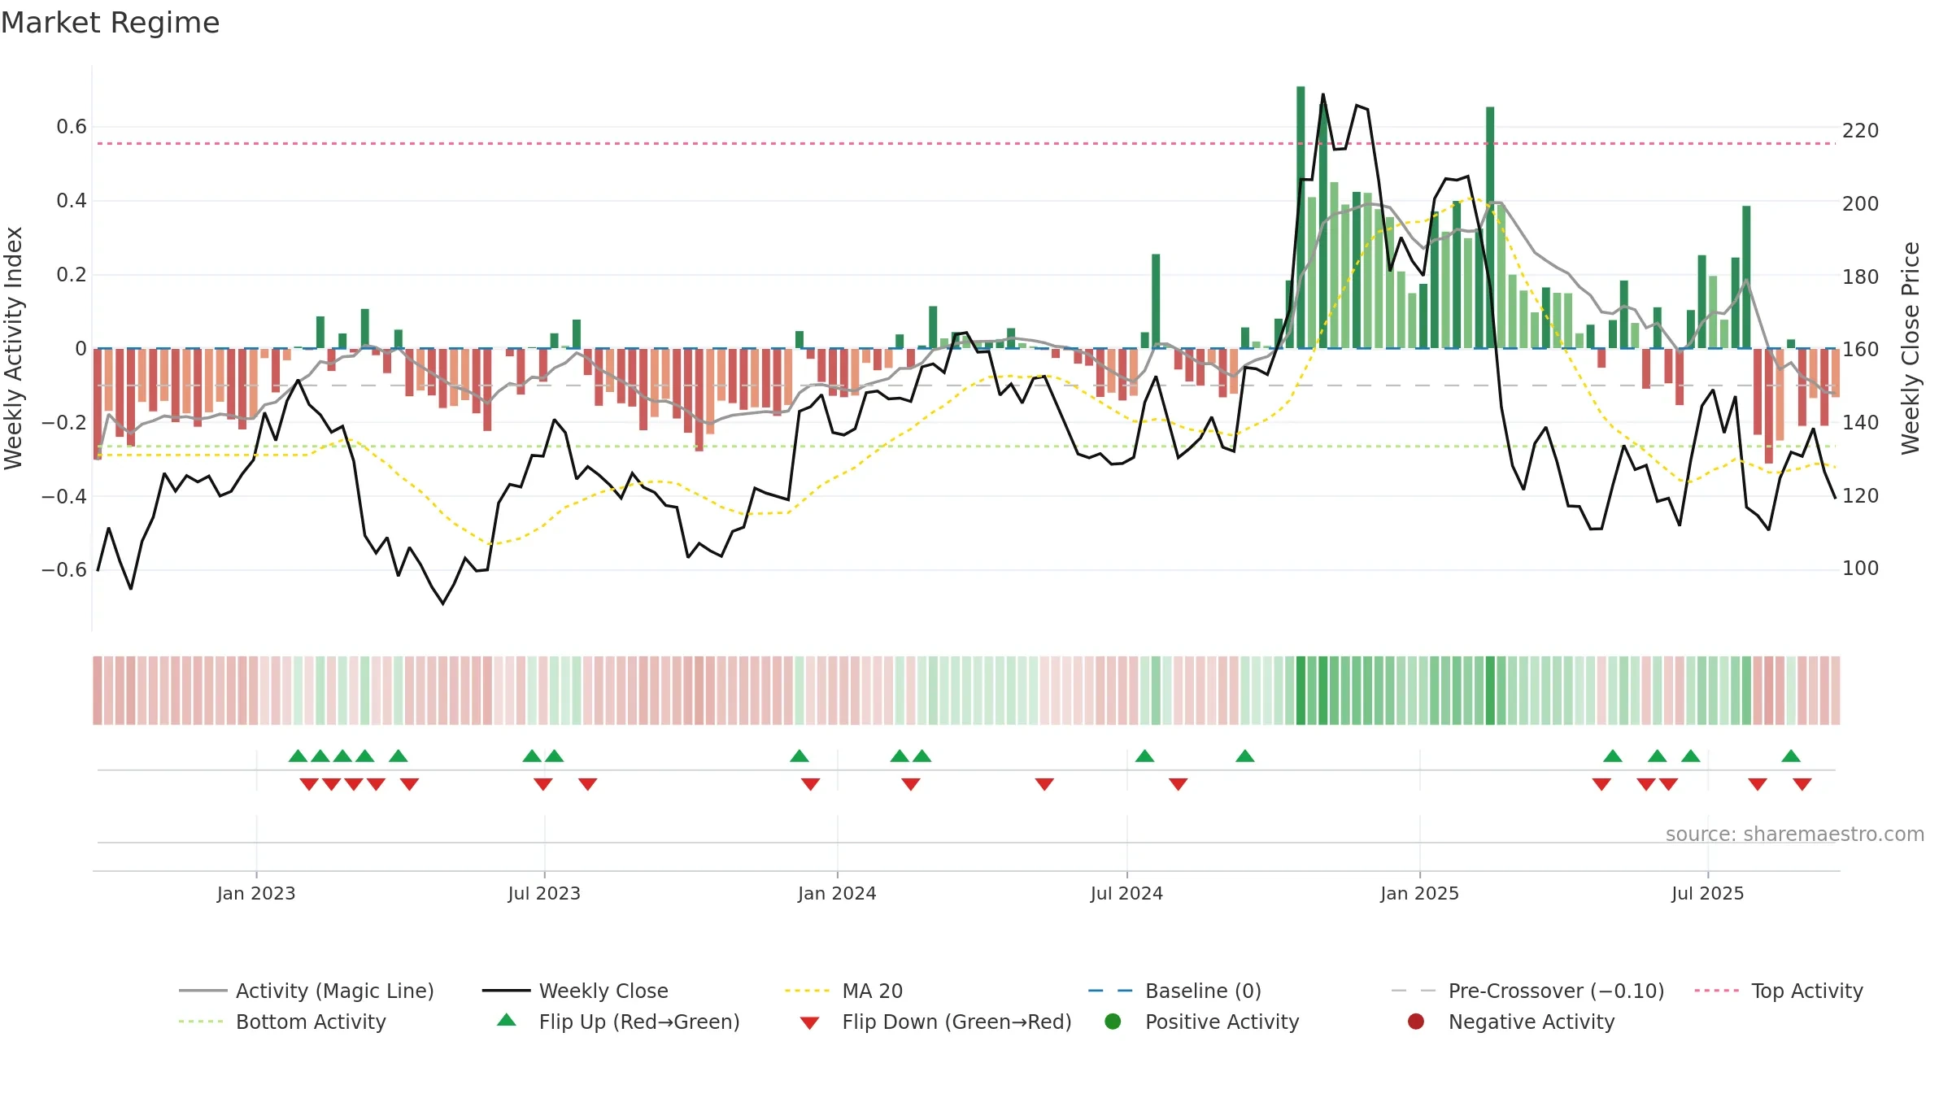The image size is (1952, 1098).
Task: Toggle the Bottom Activity legend entry
Action: 282,1022
